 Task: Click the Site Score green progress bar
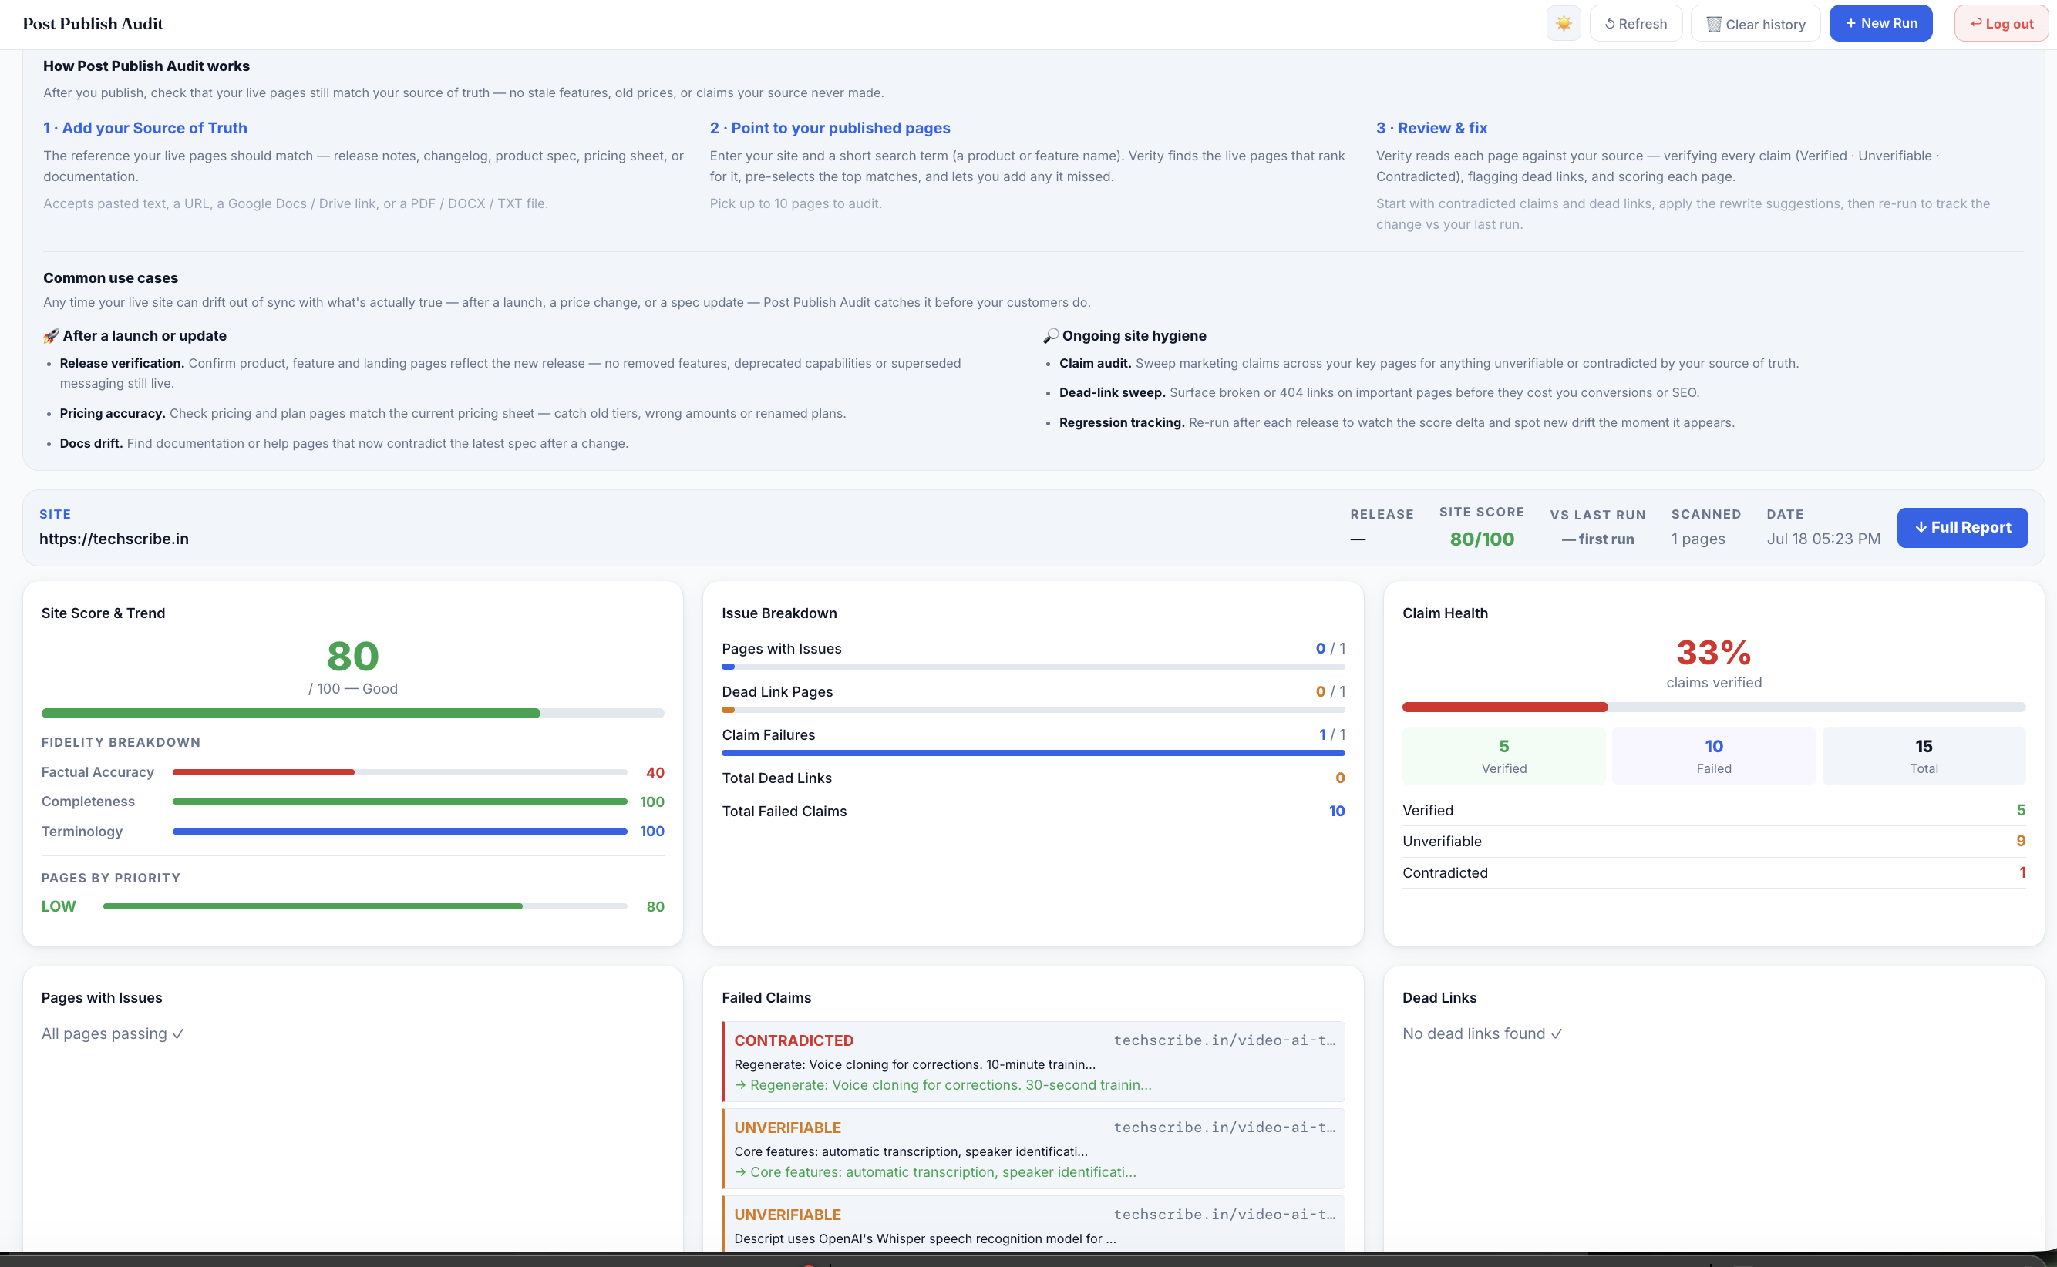pos(353,713)
